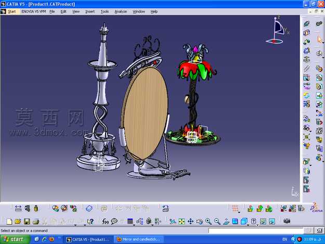Viewport: 325px width, 244px height.
Task: Open the Edit menu
Action: point(63,11)
